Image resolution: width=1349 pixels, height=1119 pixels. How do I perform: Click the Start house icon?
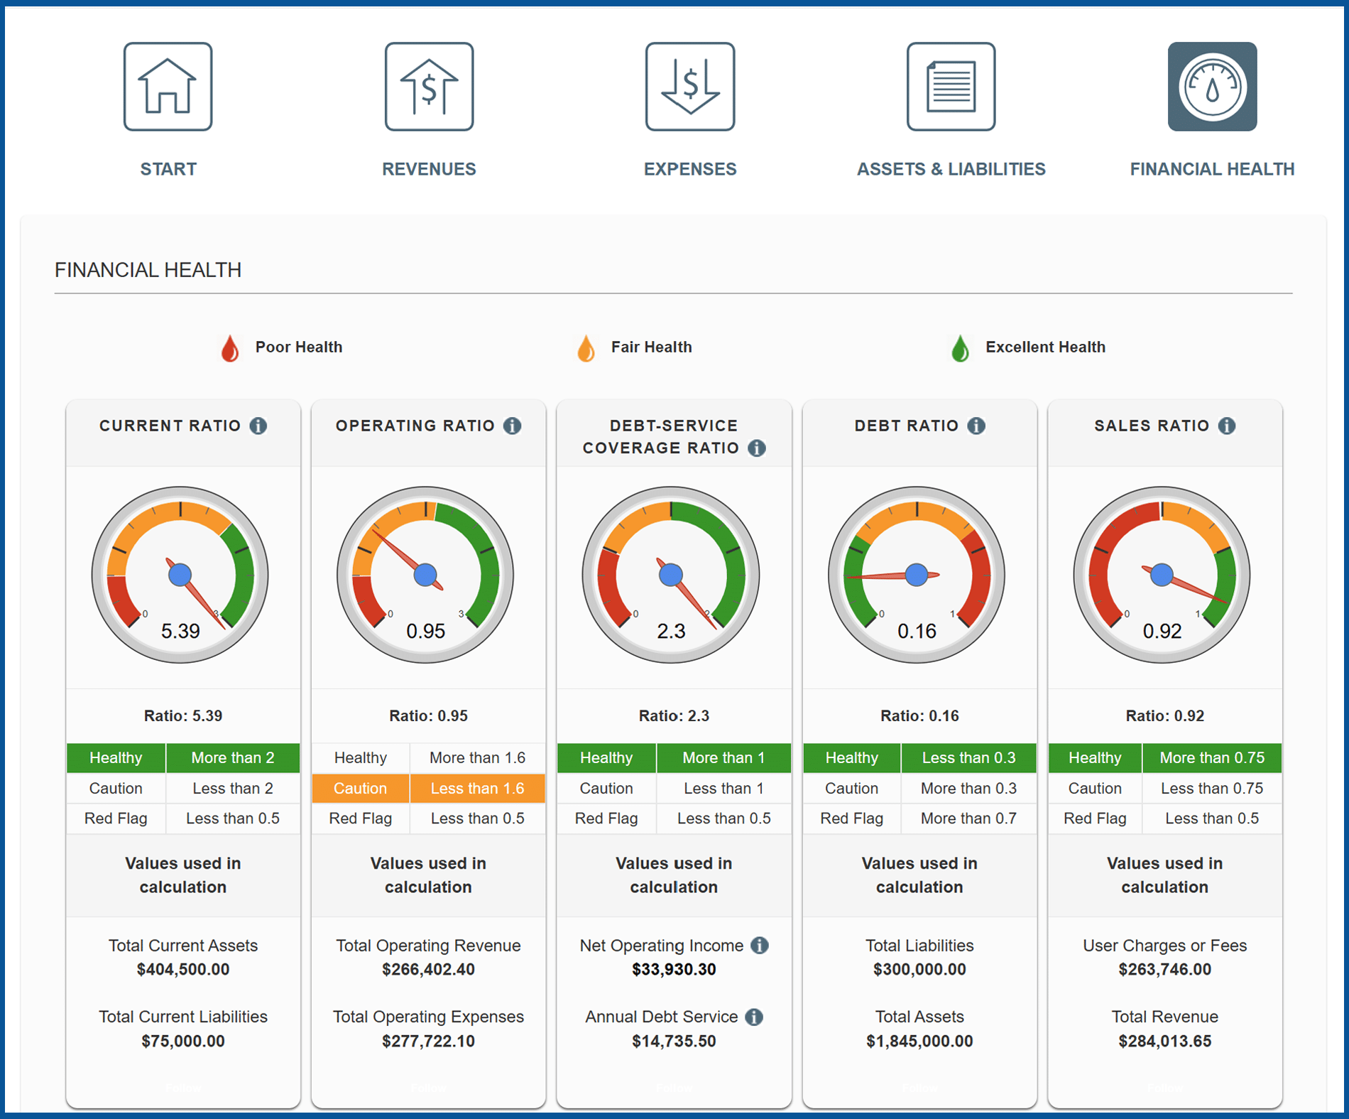[x=168, y=87]
